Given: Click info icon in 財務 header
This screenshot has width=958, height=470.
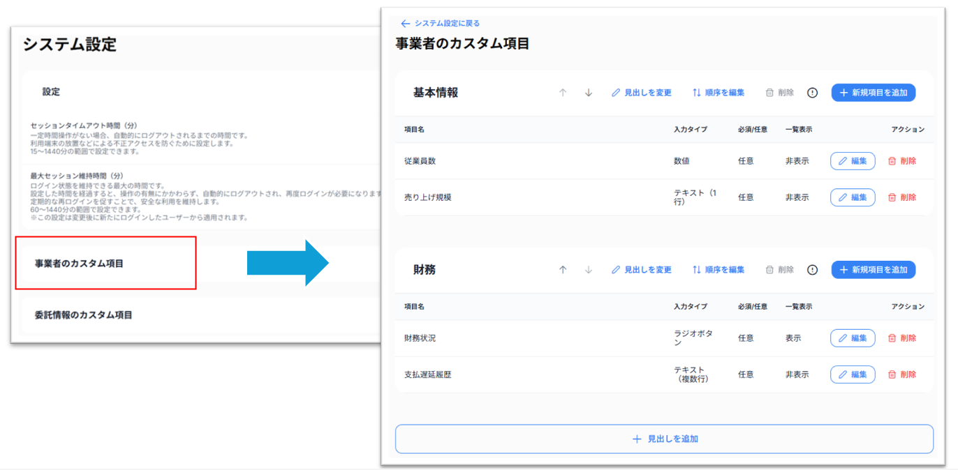Looking at the screenshot, I should pos(812,270).
